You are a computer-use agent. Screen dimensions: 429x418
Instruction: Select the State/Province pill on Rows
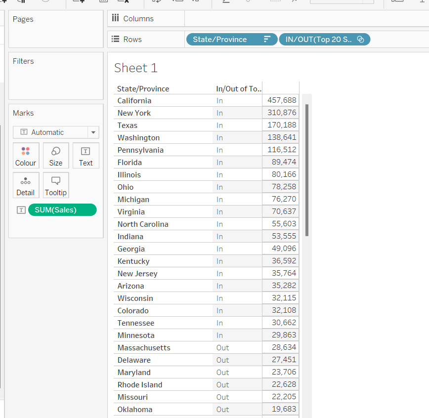pyautogui.click(x=220, y=40)
